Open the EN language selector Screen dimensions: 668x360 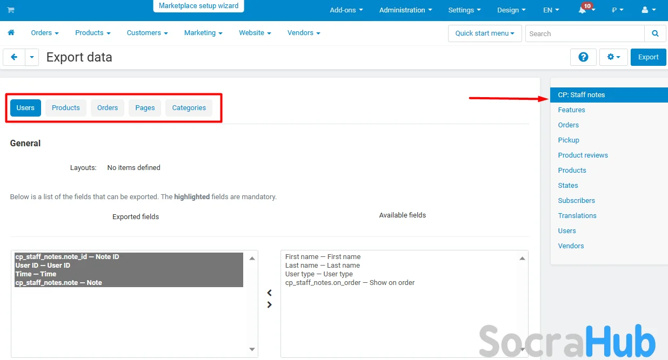[x=551, y=10]
